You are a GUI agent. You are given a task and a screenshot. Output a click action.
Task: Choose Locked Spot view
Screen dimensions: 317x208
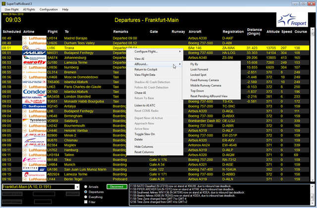coord(211,75)
